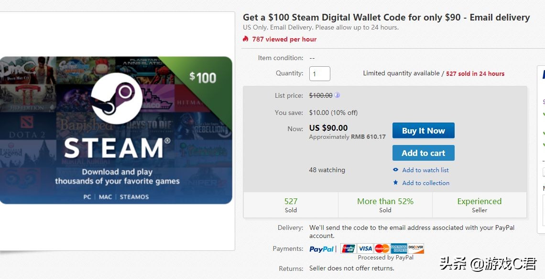Click the eye icon beside Add to watch list

point(395,170)
